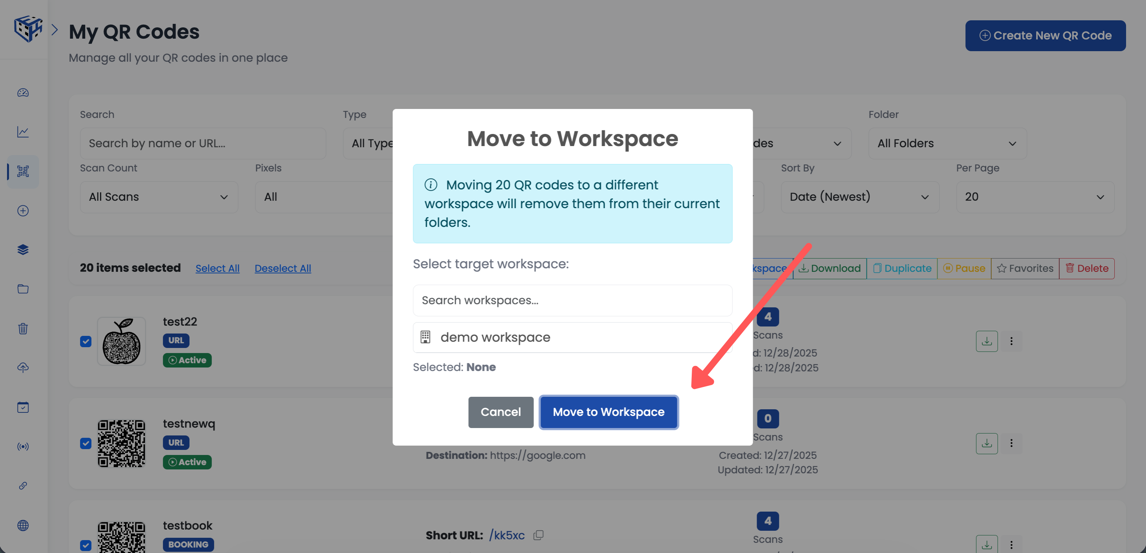Screen dimensions: 1146x553
Task: Expand the Scan Count filter dropdown
Action: (159, 197)
